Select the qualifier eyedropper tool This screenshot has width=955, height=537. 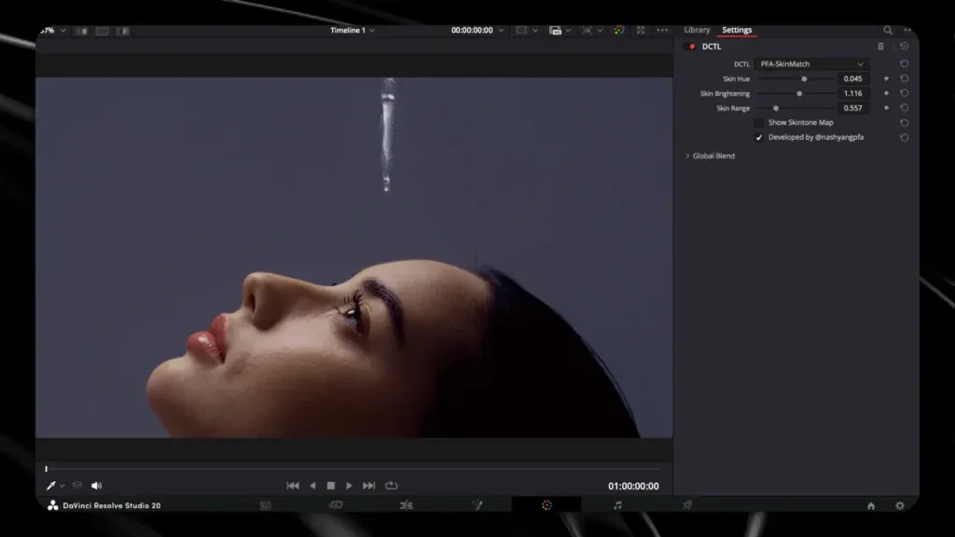tap(50, 486)
